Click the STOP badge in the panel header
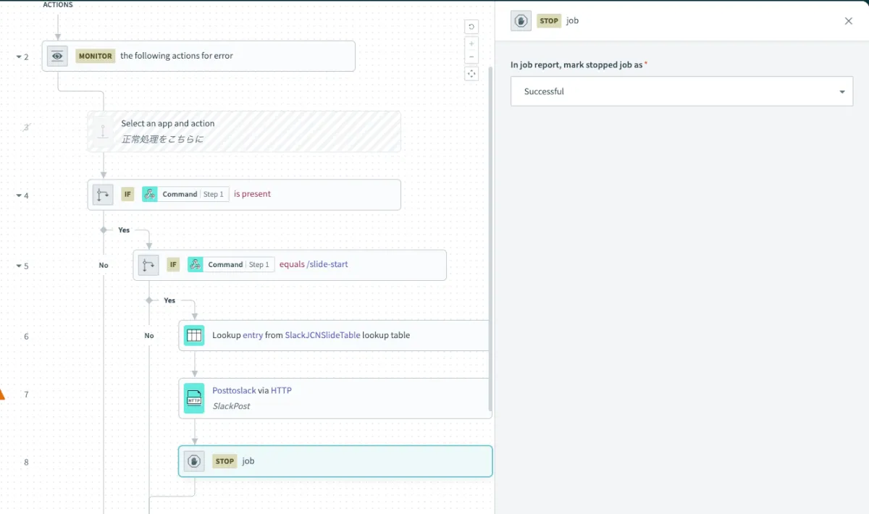Viewport: 869px width, 514px height. 549,21
